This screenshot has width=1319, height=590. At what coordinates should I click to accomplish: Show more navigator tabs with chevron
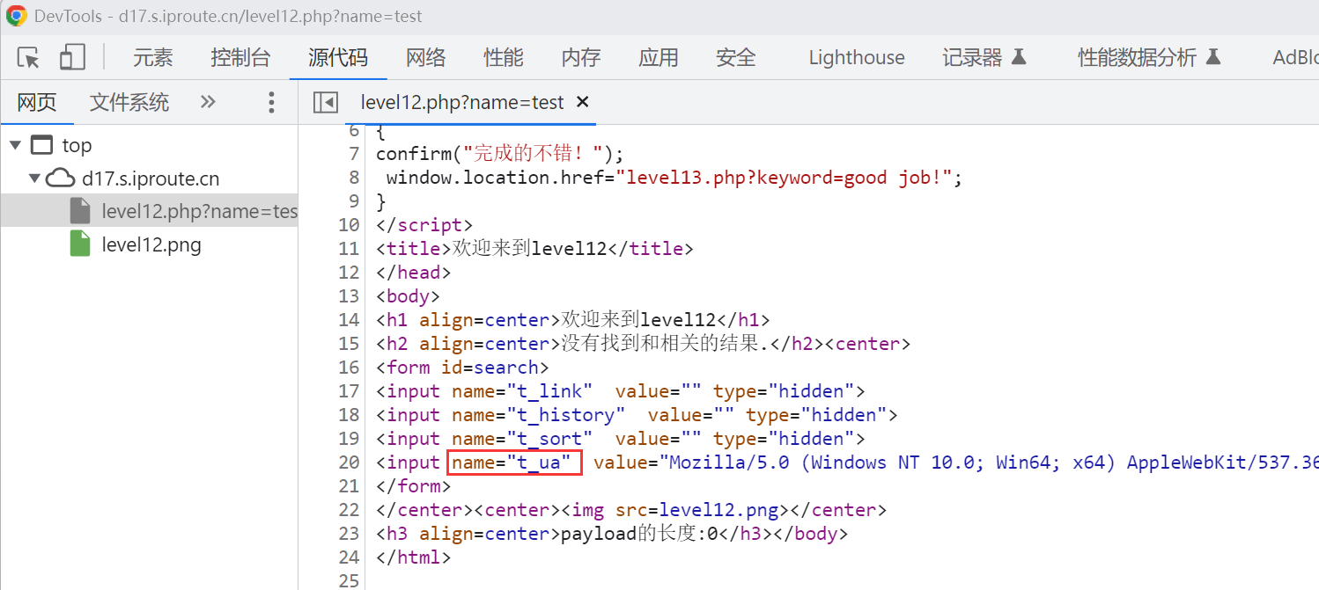coord(208,102)
